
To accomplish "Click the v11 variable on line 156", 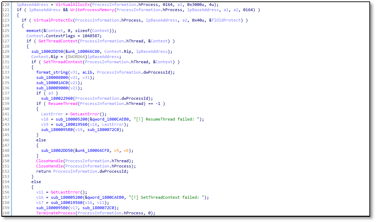I will pyautogui.click(x=40, y=192).
